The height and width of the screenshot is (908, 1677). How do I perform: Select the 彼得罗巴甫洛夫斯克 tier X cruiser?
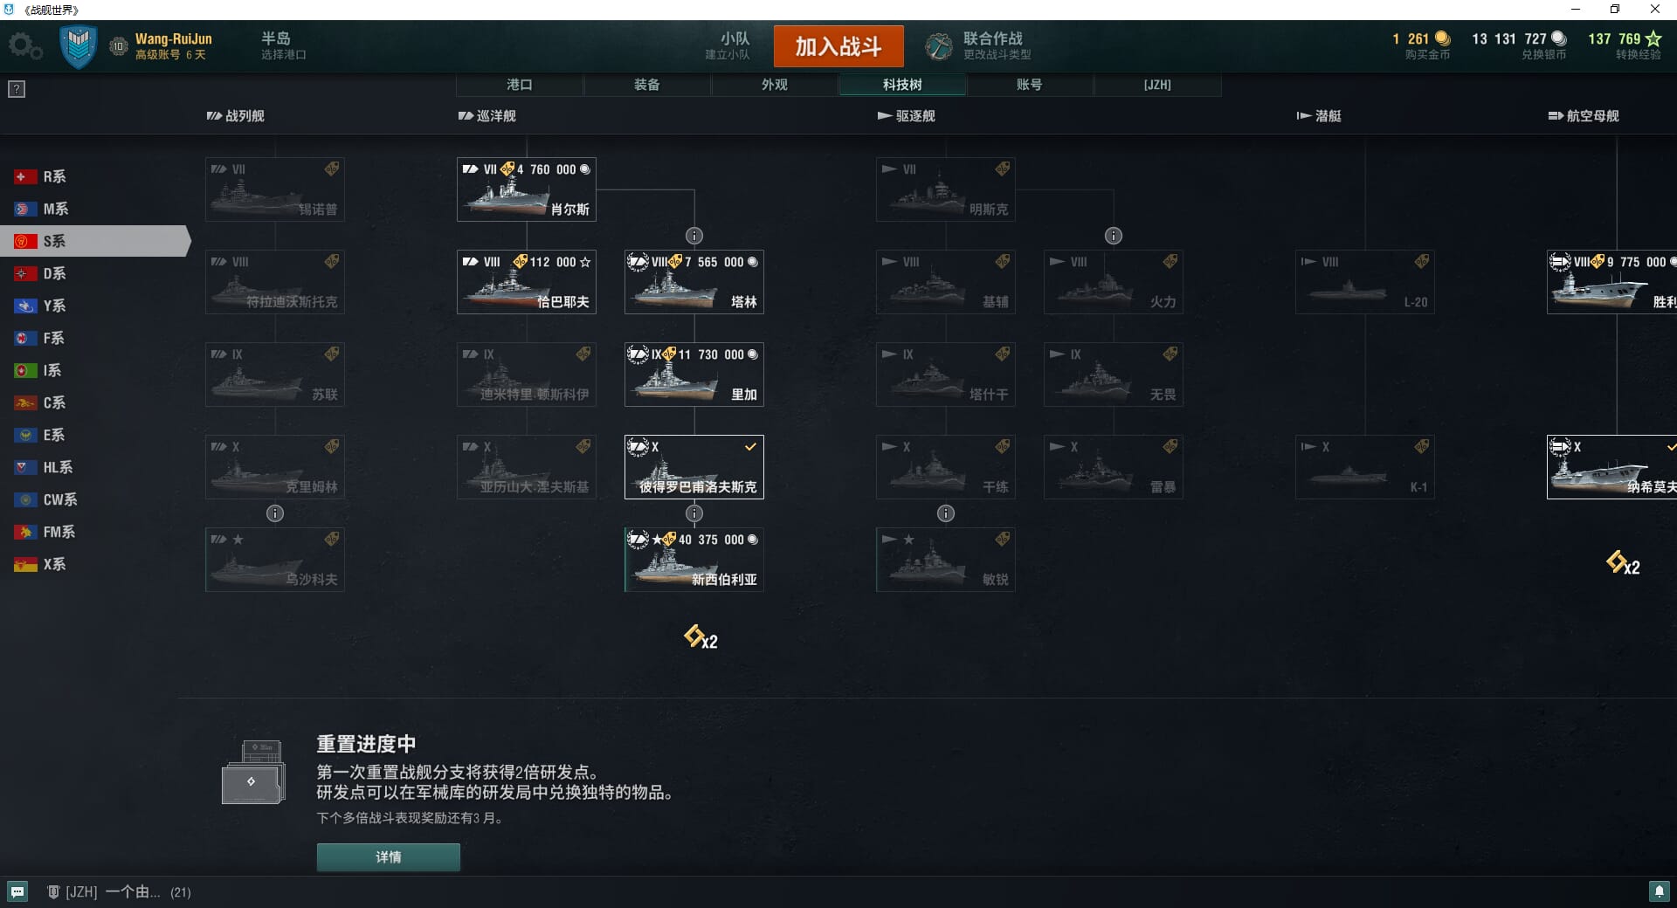694,467
